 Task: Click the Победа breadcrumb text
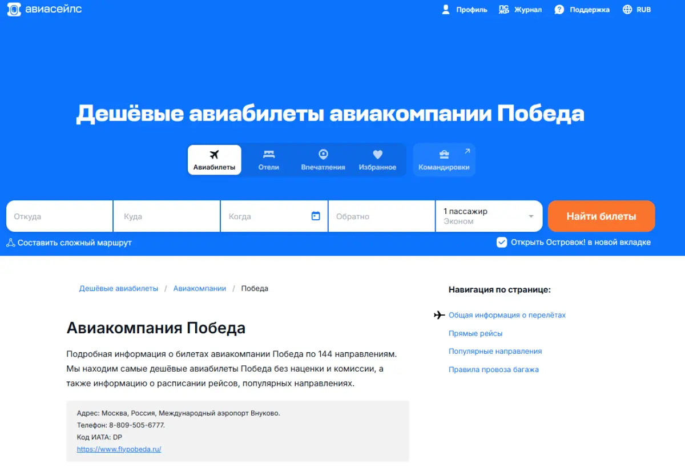pos(255,289)
